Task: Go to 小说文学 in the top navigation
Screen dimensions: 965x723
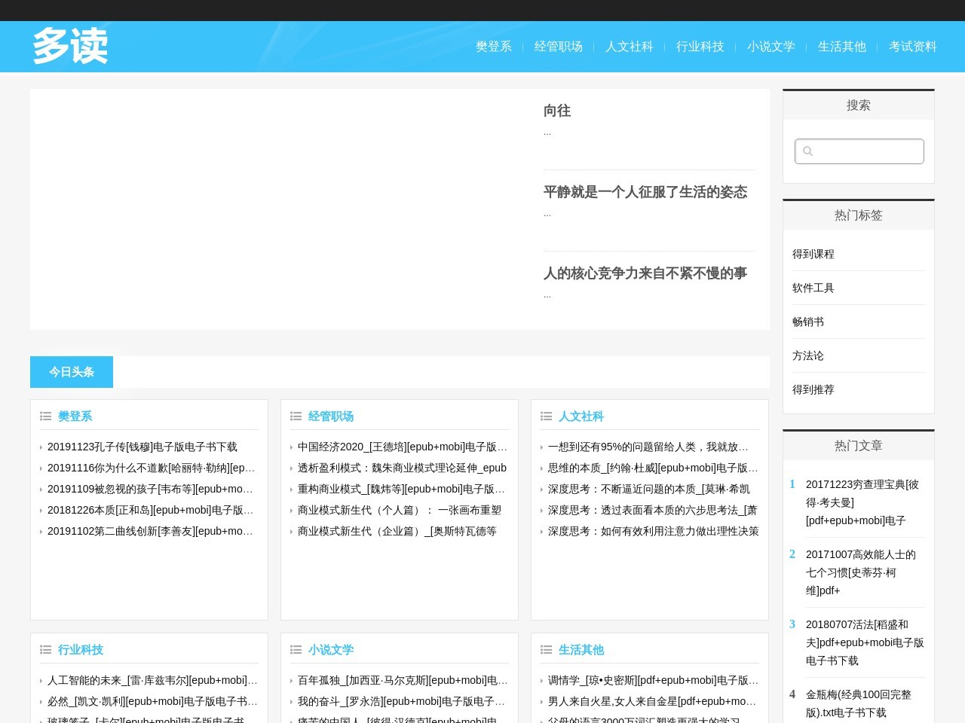Action: 770,47
